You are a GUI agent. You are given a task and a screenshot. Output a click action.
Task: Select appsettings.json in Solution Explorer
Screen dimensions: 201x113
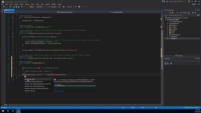point(176,35)
